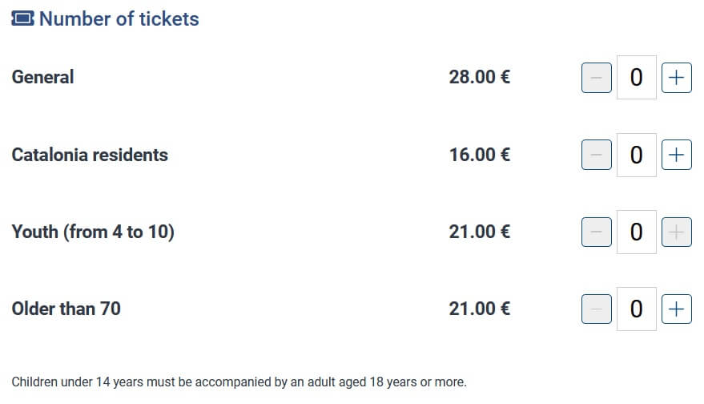
Task: Click the children under 14 notice text
Action: [239, 382]
